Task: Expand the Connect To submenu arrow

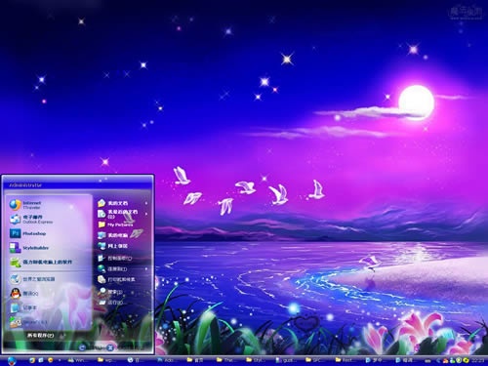Action: (146, 269)
